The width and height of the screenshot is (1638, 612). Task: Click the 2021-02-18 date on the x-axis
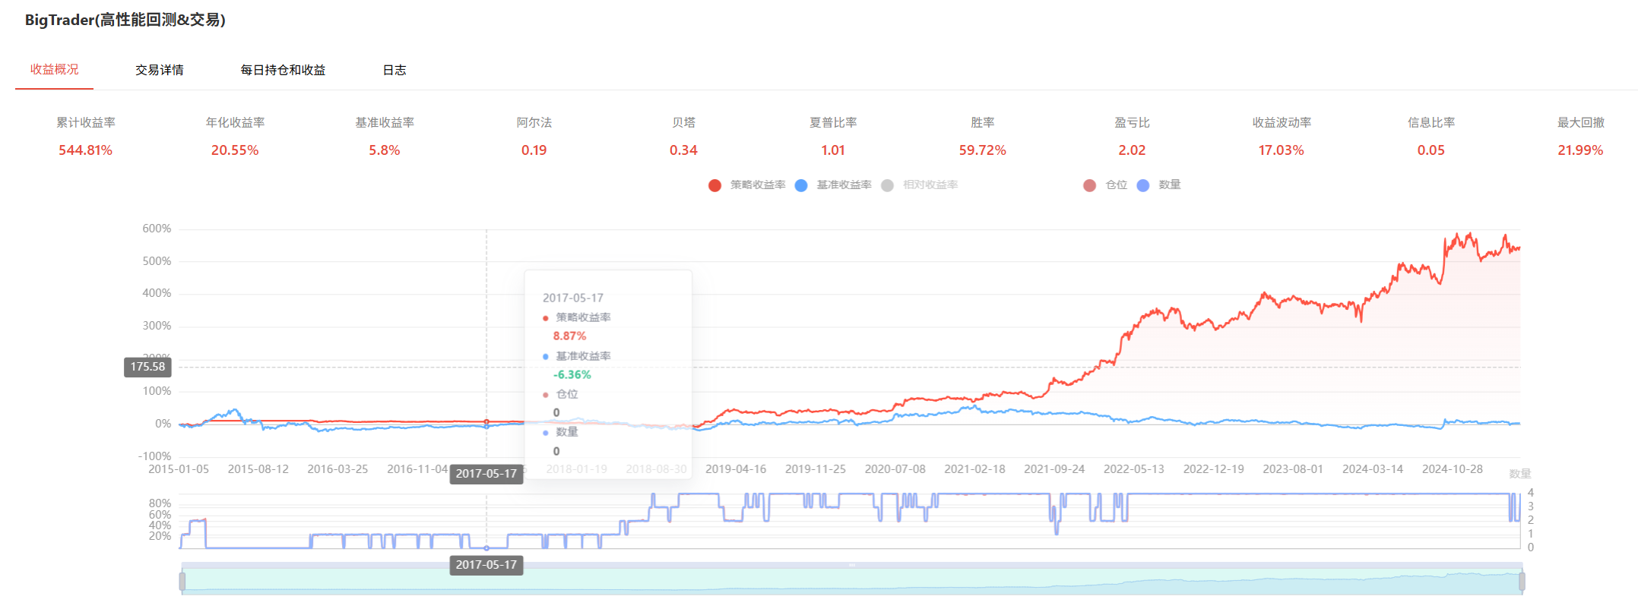(974, 469)
